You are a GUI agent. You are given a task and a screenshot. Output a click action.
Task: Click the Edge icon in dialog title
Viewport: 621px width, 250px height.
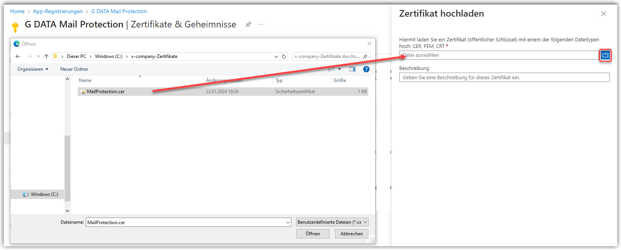[x=17, y=44]
